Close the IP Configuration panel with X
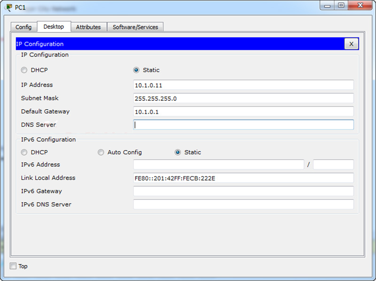Screen dimensions: 376x281 tap(351, 44)
